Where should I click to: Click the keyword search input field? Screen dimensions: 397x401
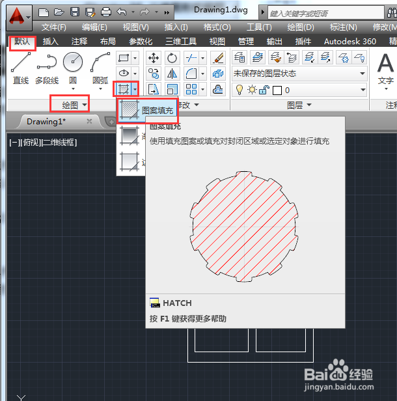click(325, 13)
